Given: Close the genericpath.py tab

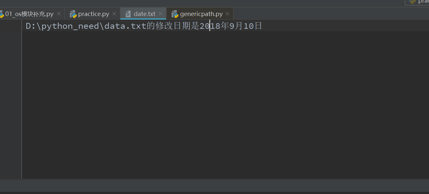Looking at the screenshot, I should 227,14.
